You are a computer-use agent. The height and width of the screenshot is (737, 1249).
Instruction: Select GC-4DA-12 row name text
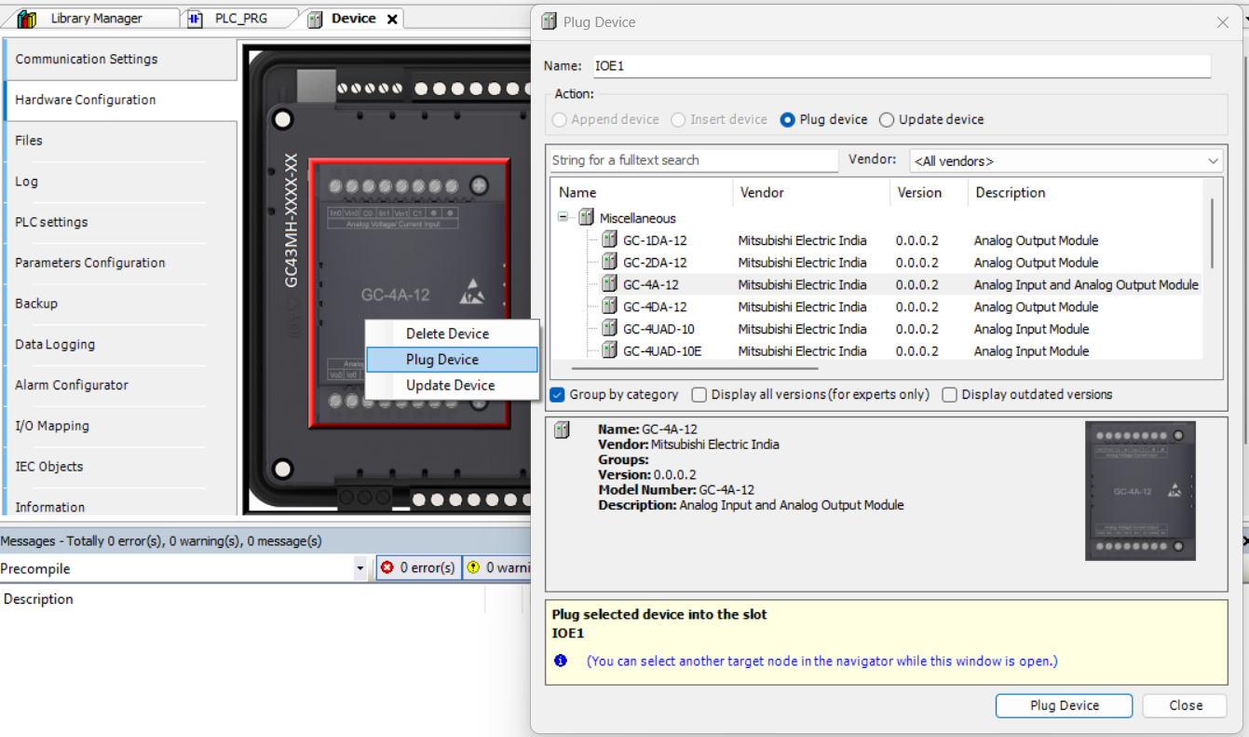[x=655, y=307]
